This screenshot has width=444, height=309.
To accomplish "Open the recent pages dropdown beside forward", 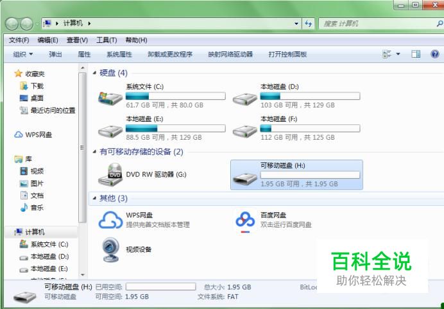I will (37, 24).
